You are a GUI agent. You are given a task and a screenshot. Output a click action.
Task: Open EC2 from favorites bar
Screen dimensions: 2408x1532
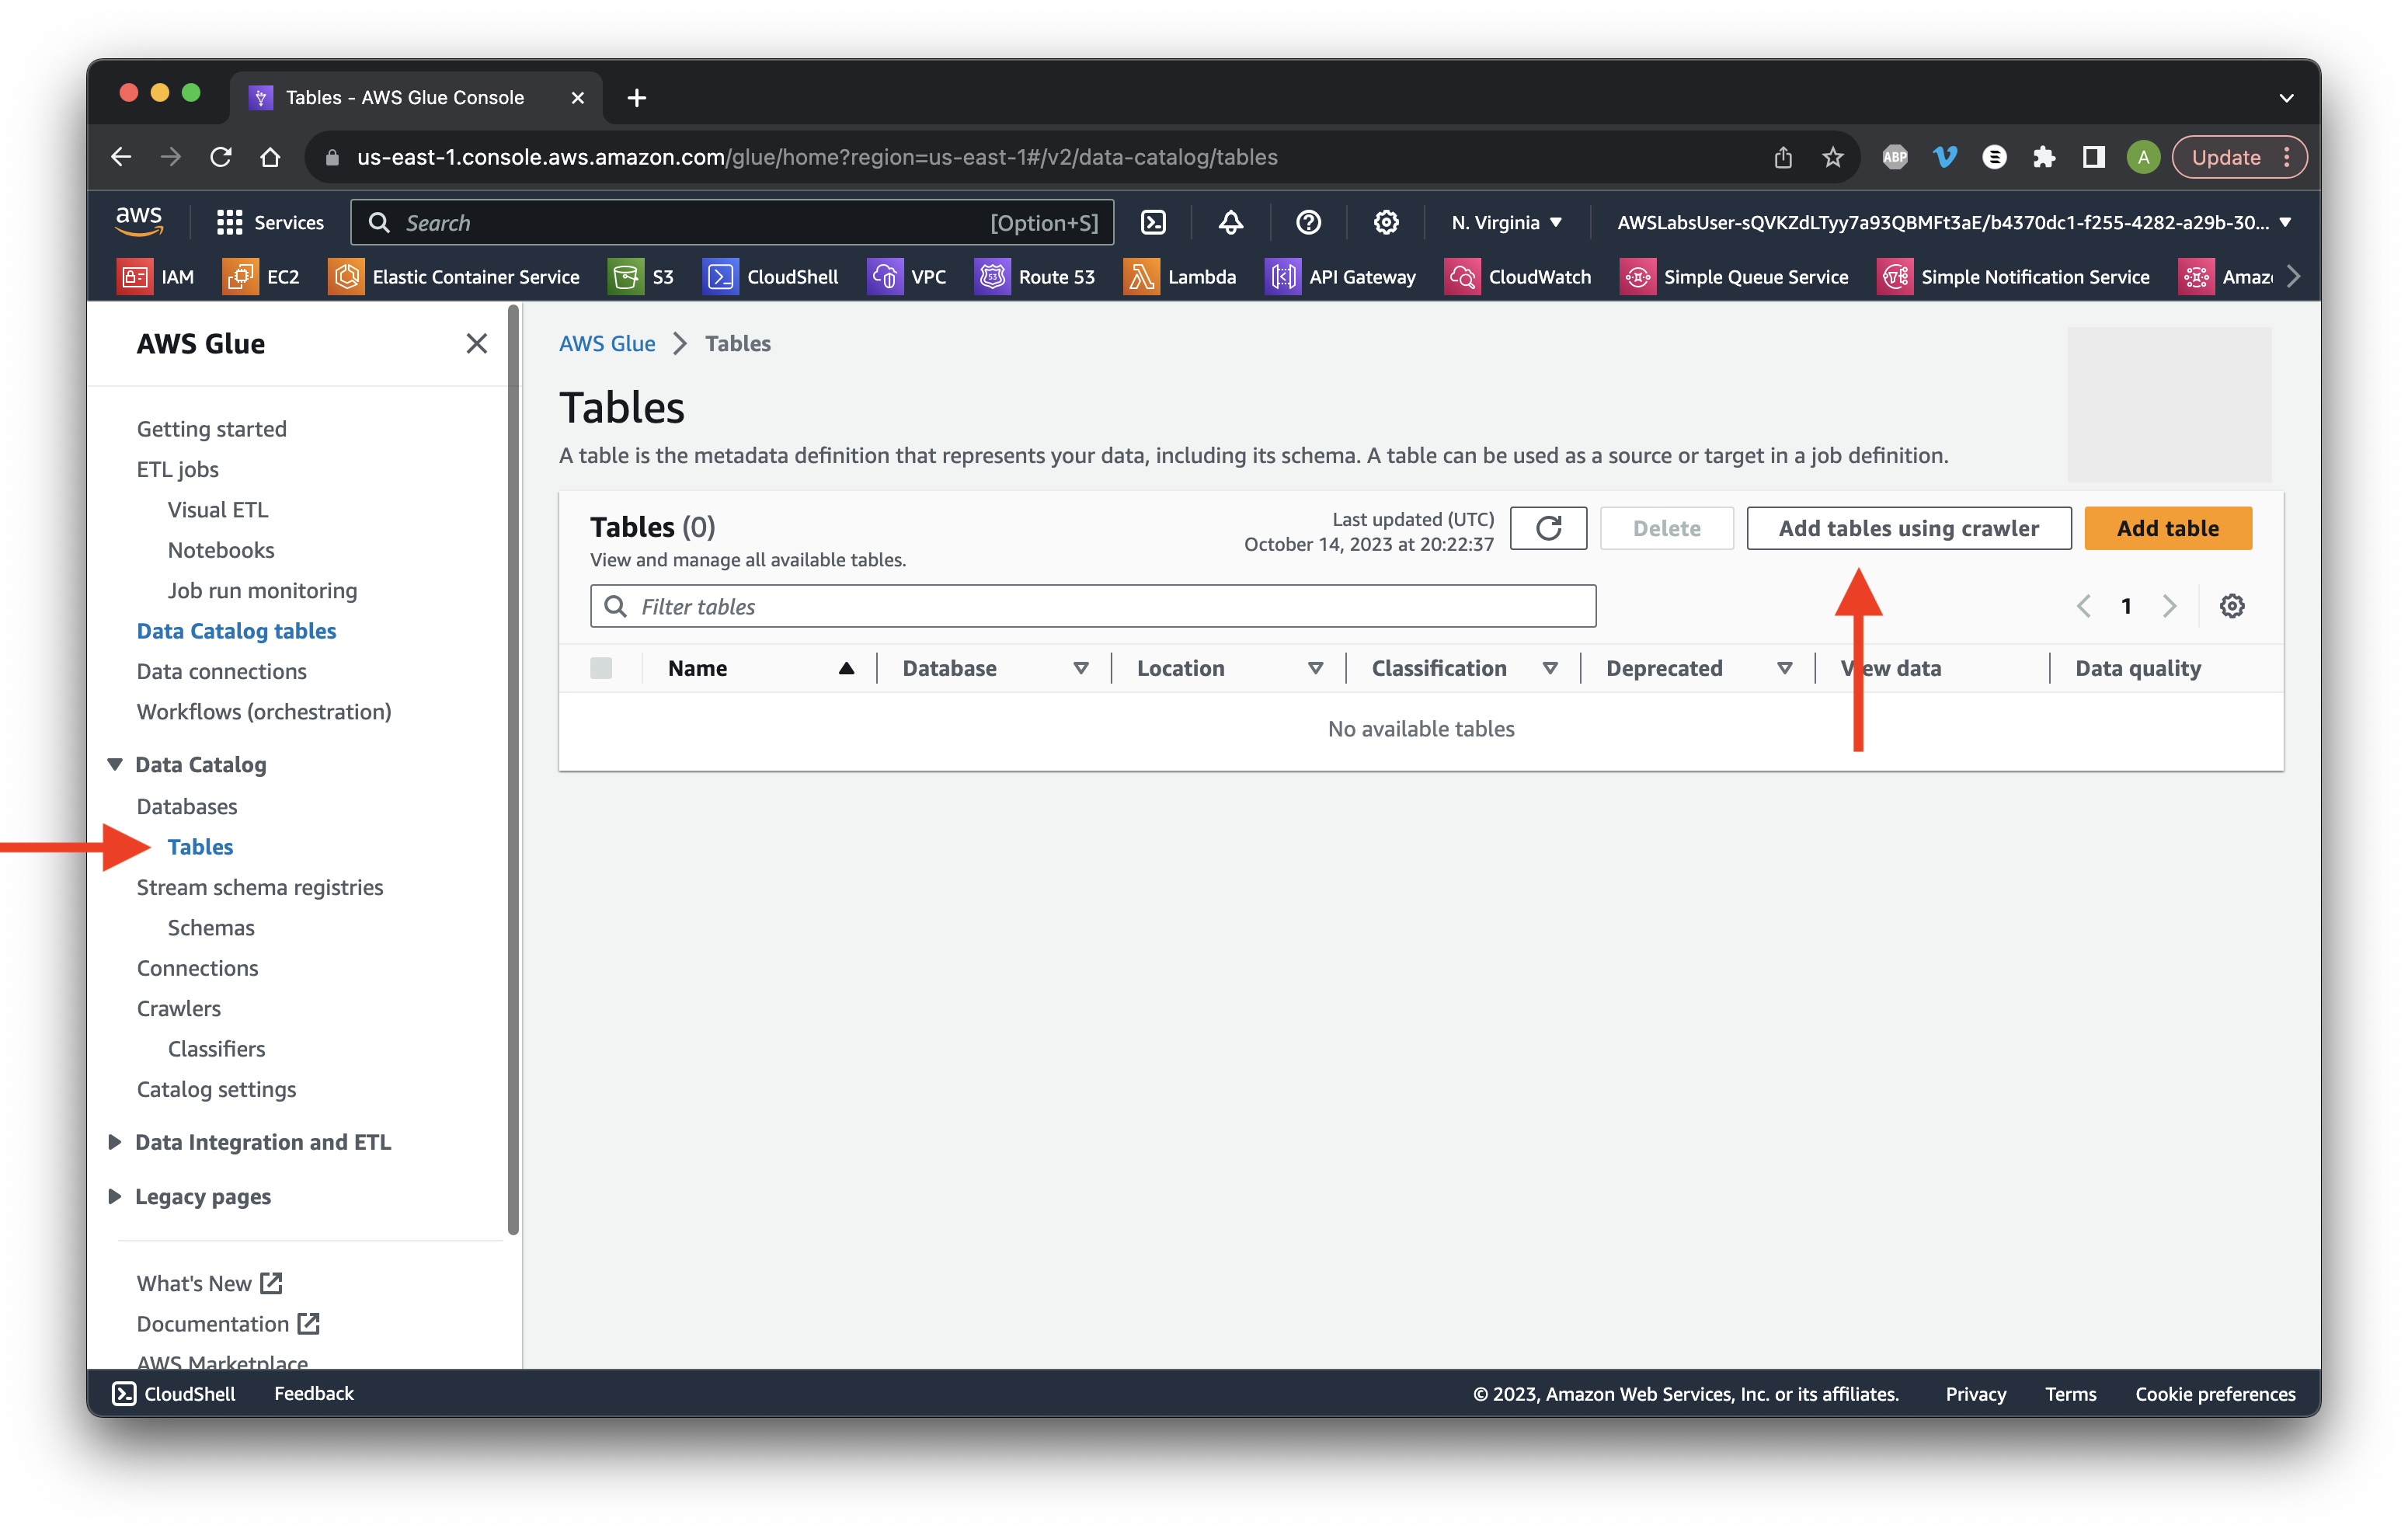tap(261, 277)
